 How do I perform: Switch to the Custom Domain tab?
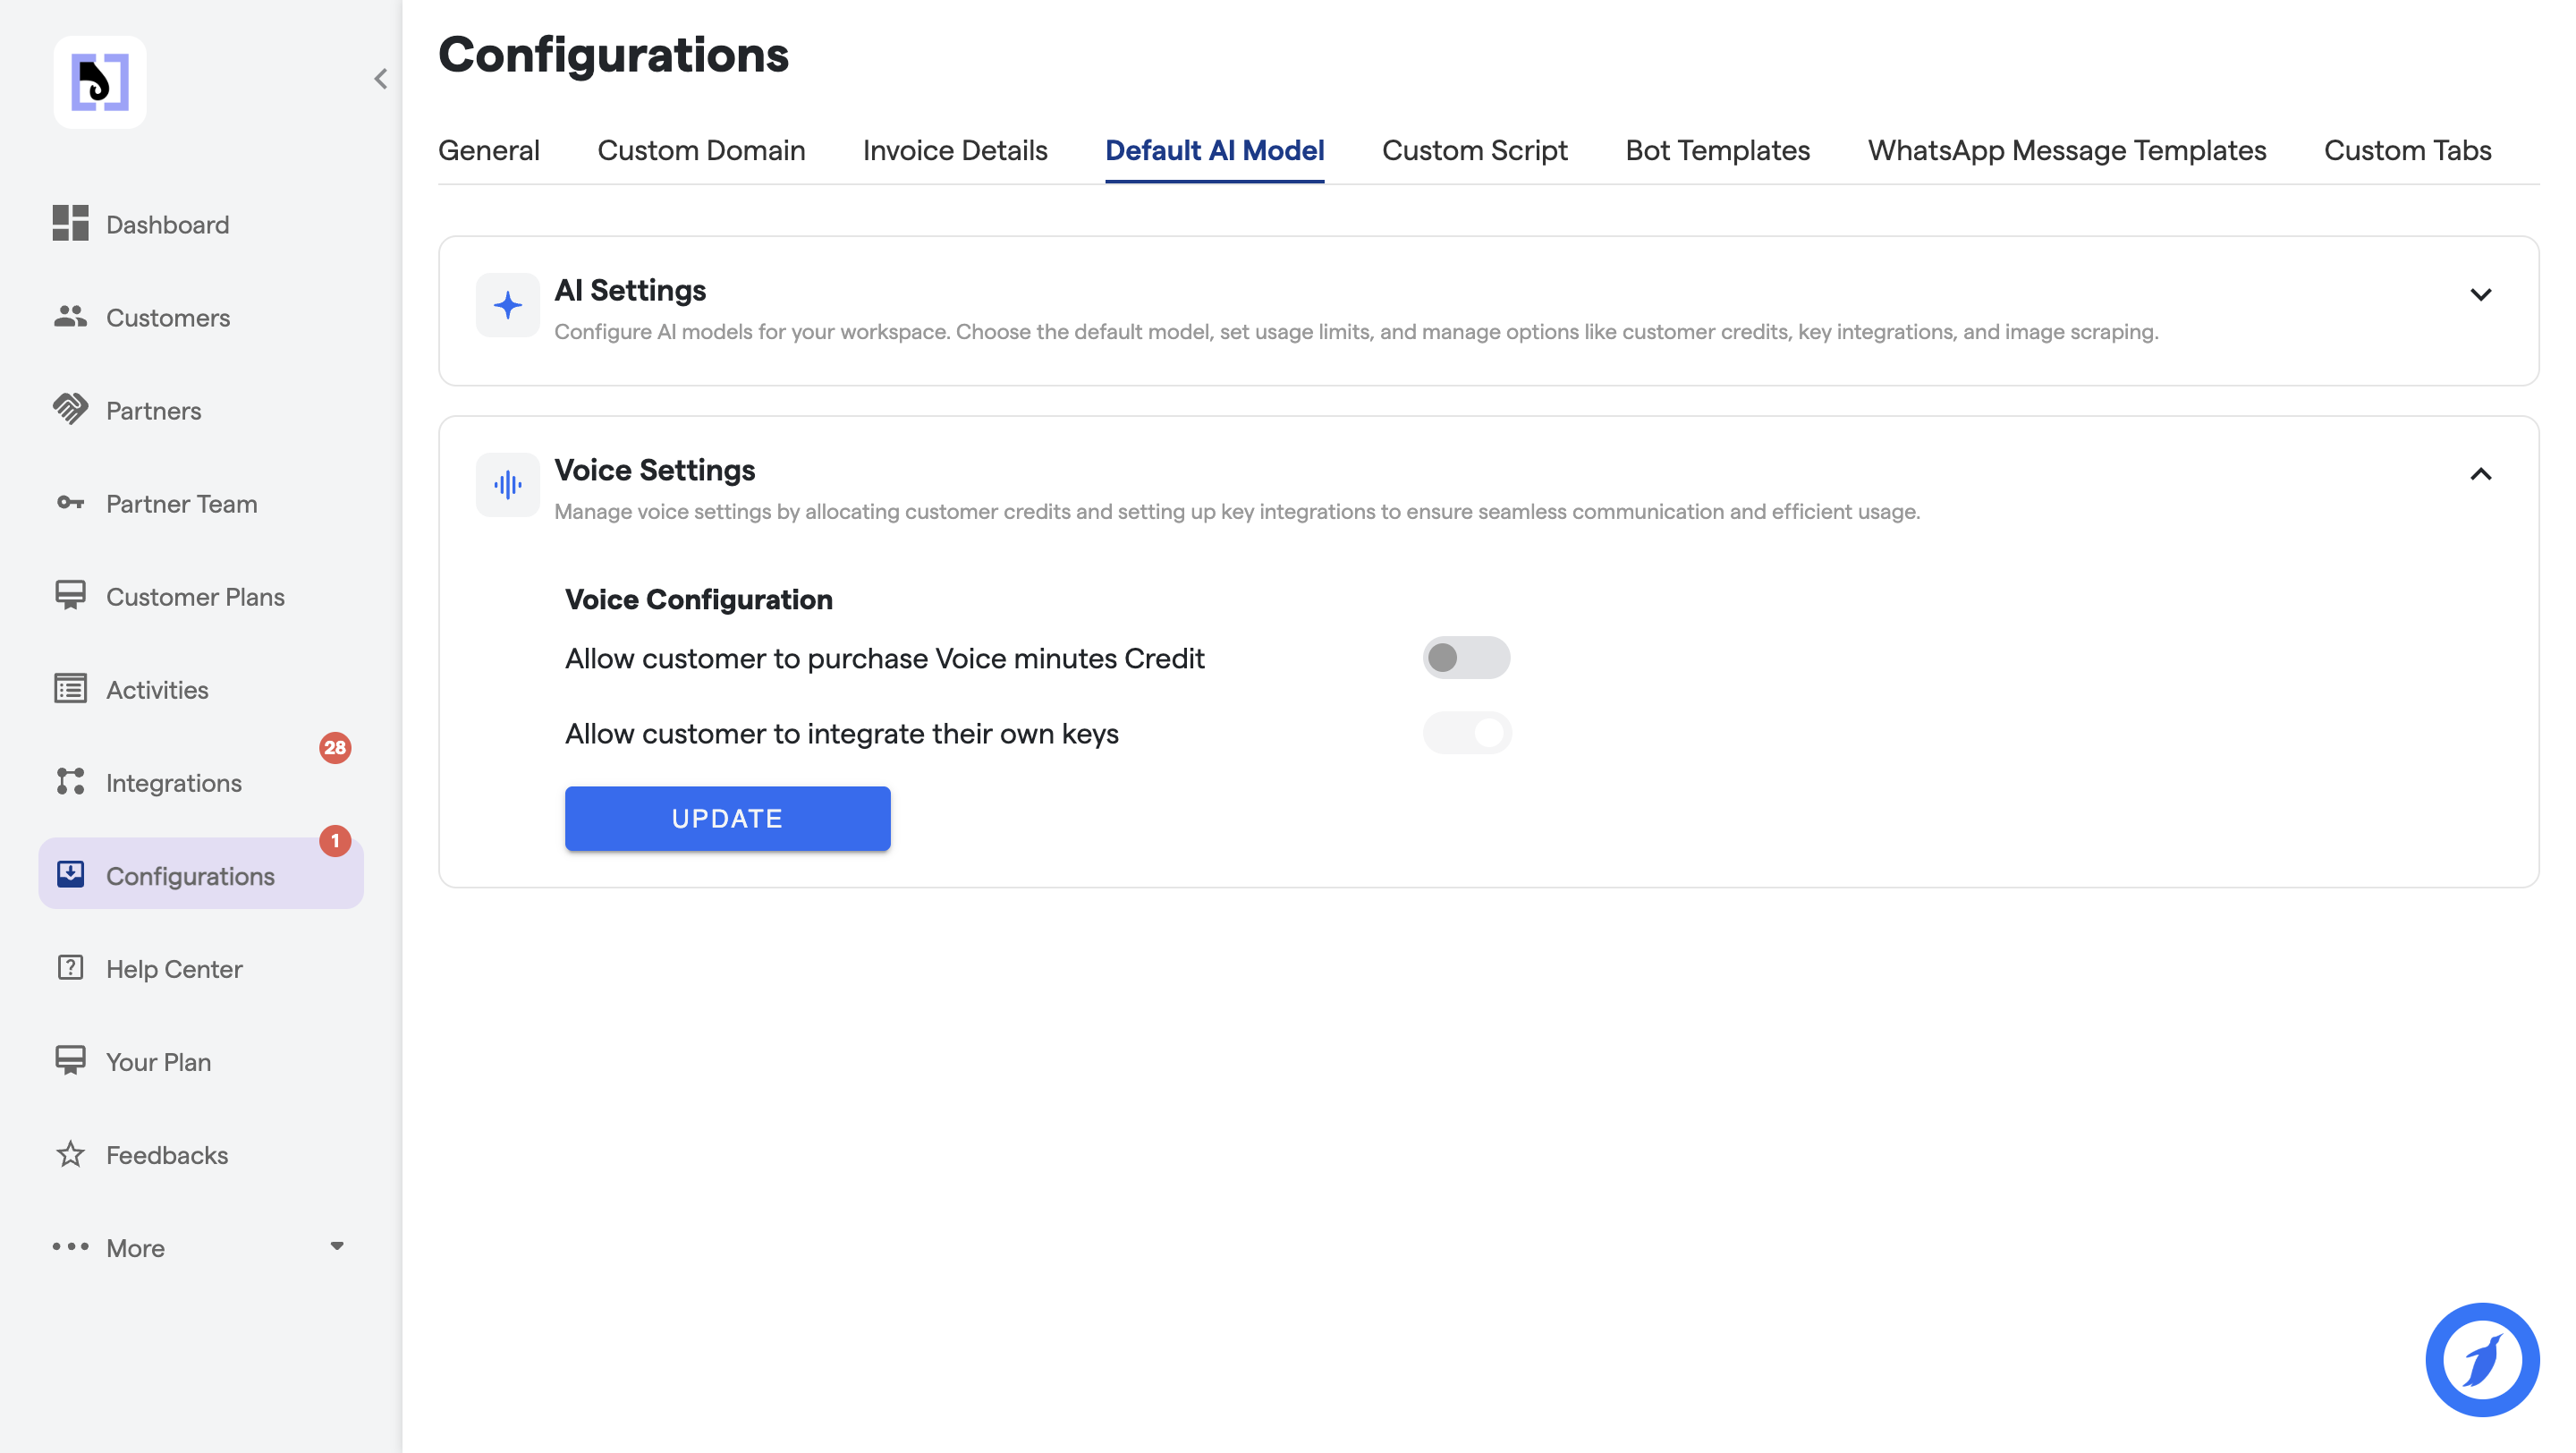[x=700, y=150]
